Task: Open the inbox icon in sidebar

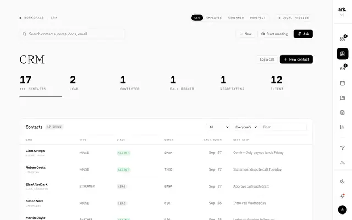Action: click(x=342, y=68)
